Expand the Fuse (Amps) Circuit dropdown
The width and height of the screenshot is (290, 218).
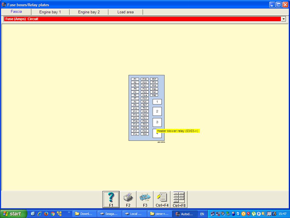[283, 19]
